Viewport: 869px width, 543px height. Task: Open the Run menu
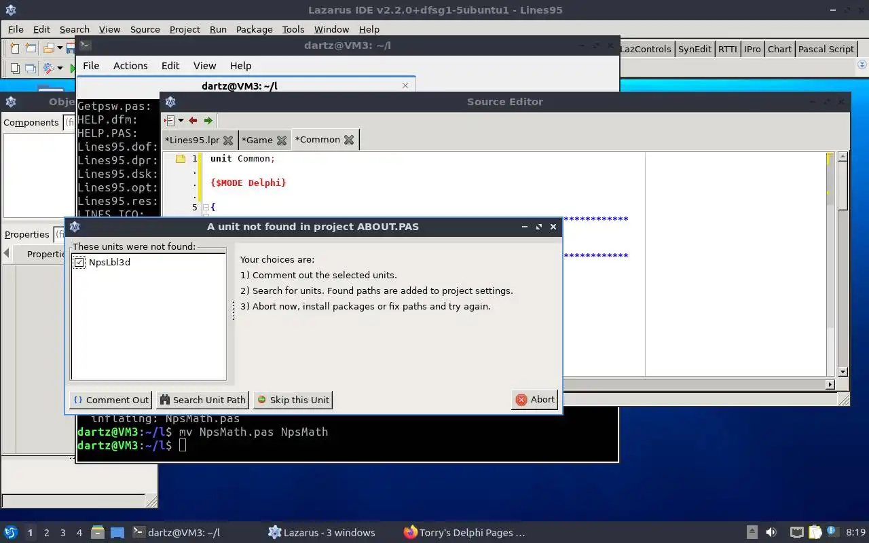[x=218, y=29]
